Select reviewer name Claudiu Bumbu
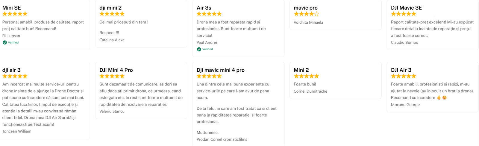The image size is (479, 146). pos(404,43)
